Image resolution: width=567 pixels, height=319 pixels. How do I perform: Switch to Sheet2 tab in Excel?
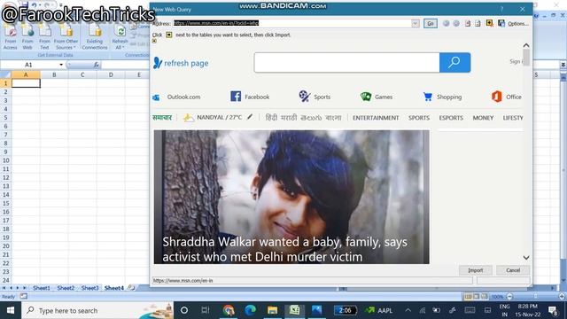click(66, 288)
